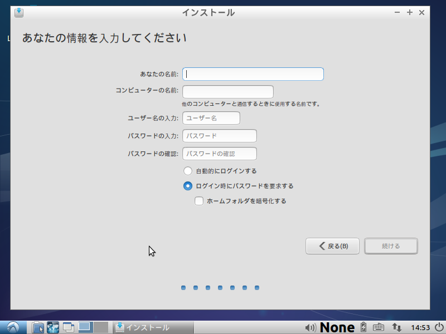Click the first installer progress dot
Screen dimensions: 446x334
pos(183,288)
